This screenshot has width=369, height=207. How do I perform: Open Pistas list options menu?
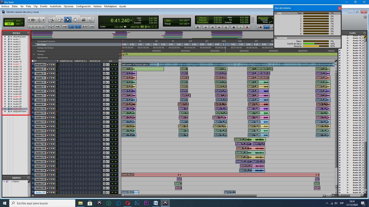coord(29,33)
